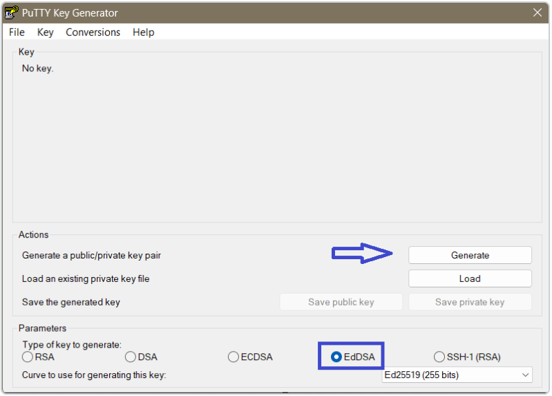Click the 'No key.' status text
Viewport: 552px width, 396px height.
click(x=38, y=68)
